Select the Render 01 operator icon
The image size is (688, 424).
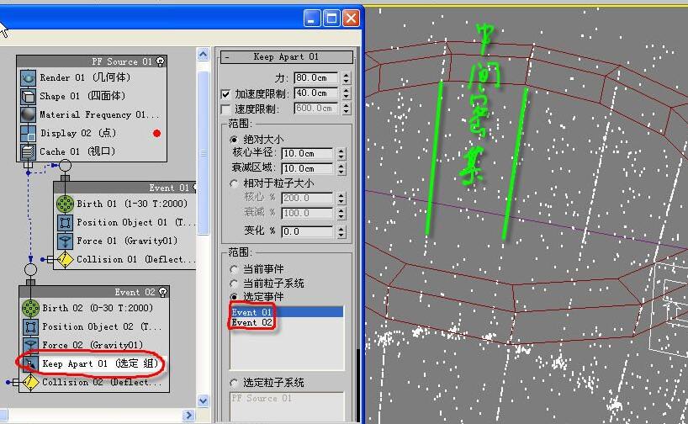pos(28,77)
